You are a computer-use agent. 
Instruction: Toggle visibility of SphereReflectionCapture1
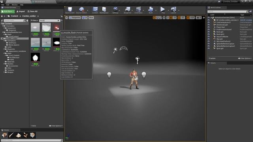coord(208,46)
